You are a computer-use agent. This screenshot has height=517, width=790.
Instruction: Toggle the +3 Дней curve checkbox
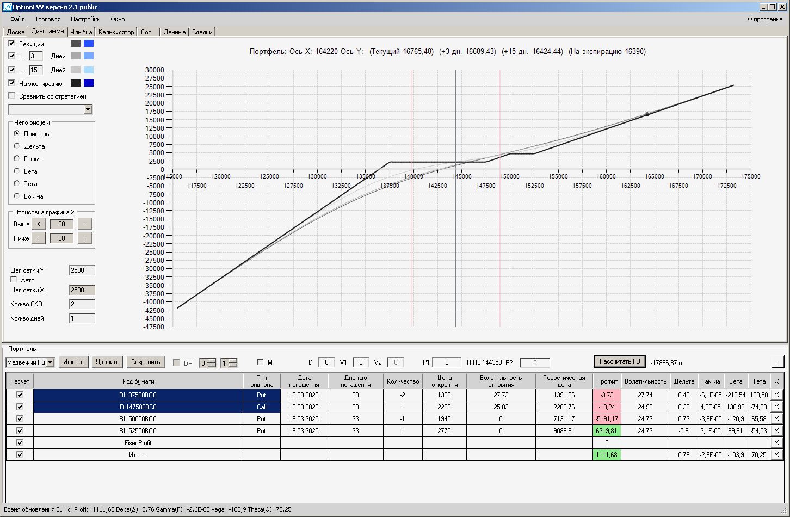tap(12, 56)
